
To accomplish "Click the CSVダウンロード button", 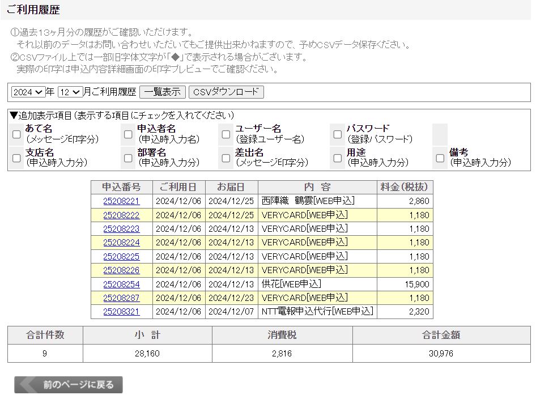I will click(226, 91).
